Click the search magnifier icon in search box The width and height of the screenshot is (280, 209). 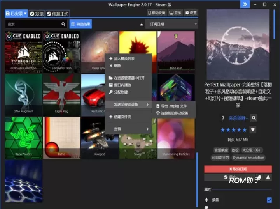(63, 24)
